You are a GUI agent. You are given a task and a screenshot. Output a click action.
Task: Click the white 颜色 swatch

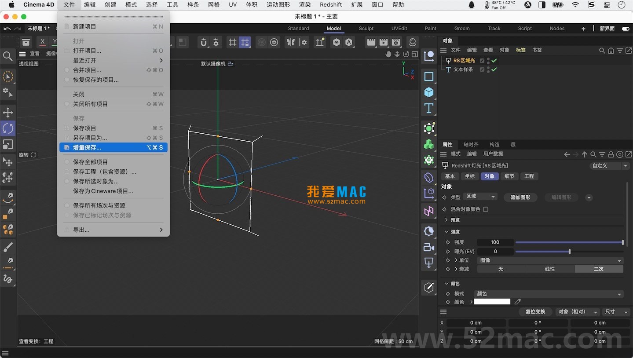coord(492,302)
